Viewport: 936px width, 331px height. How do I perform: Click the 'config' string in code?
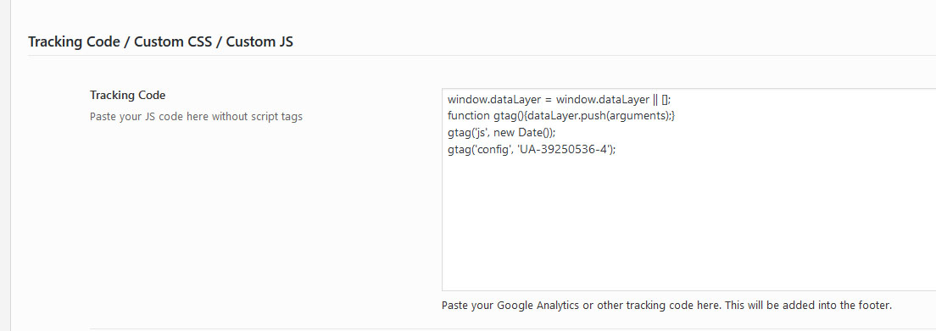click(493, 149)
